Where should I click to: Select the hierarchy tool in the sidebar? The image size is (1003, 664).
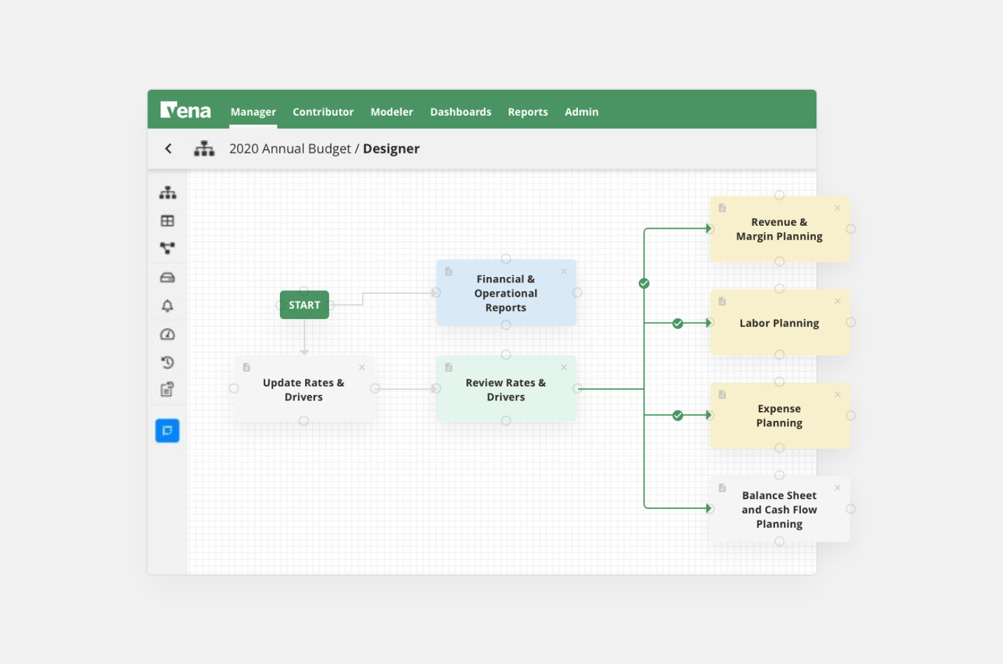pyautogui.click(x=167, y=191)
